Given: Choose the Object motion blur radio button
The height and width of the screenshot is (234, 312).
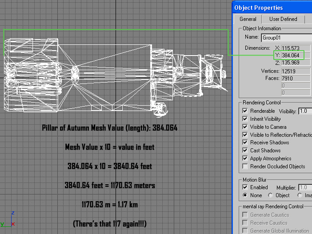Looking at the screenshot, I should pyautogui.click(x=270, y=195).
